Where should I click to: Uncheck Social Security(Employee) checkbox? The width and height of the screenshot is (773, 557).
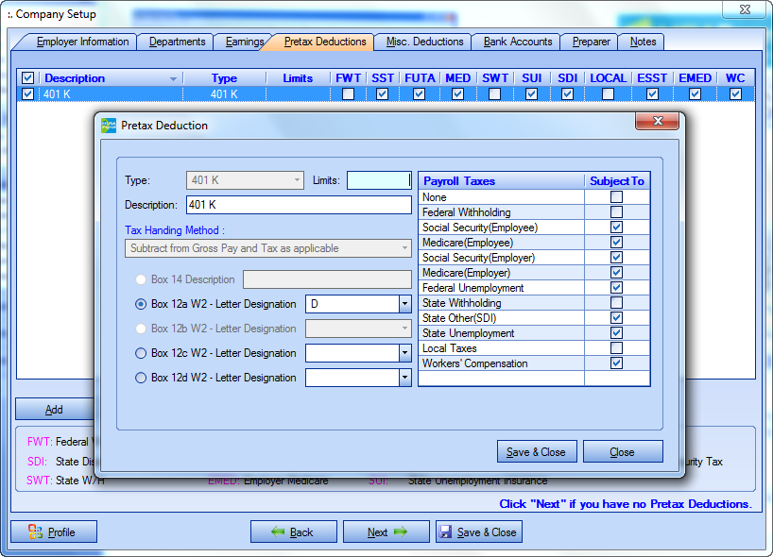pyautogui.click(x=616, y=228)
